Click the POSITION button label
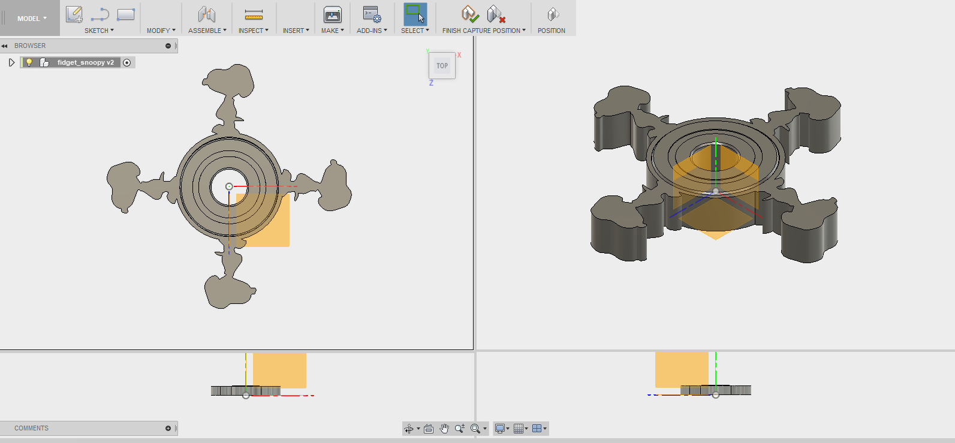This screenshot has height=443, width=955. (551, 31)
